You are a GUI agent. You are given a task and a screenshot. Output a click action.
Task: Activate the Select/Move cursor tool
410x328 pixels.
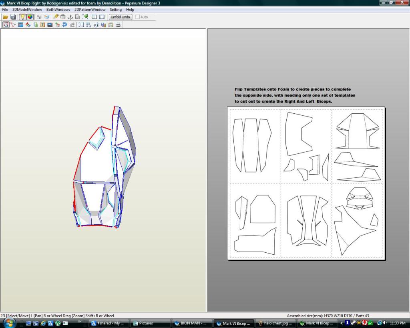(x=6, y=25)
